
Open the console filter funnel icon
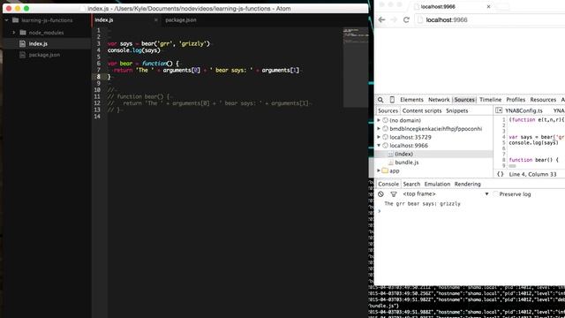pos(394,194)
